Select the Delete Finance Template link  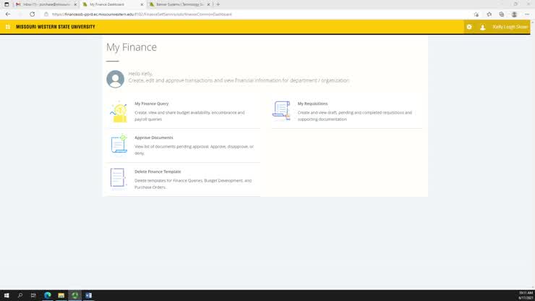158,171
